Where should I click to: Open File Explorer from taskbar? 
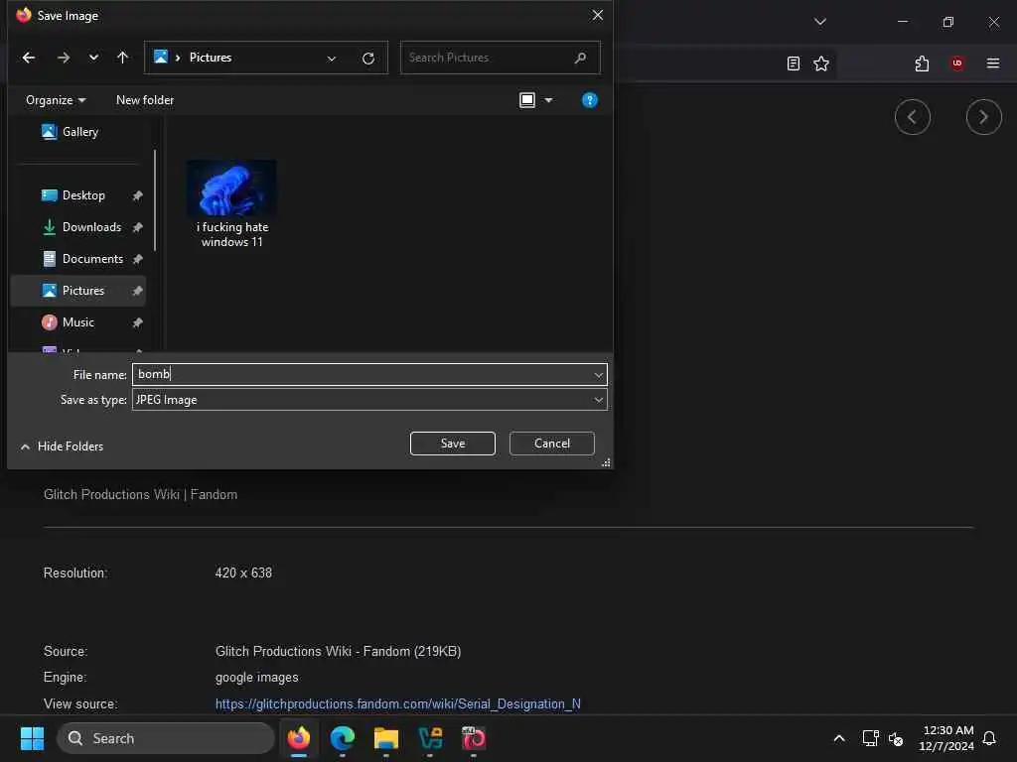coord(386,738)
